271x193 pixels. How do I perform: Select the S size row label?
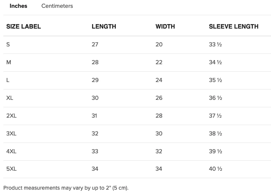coord(8,45)
